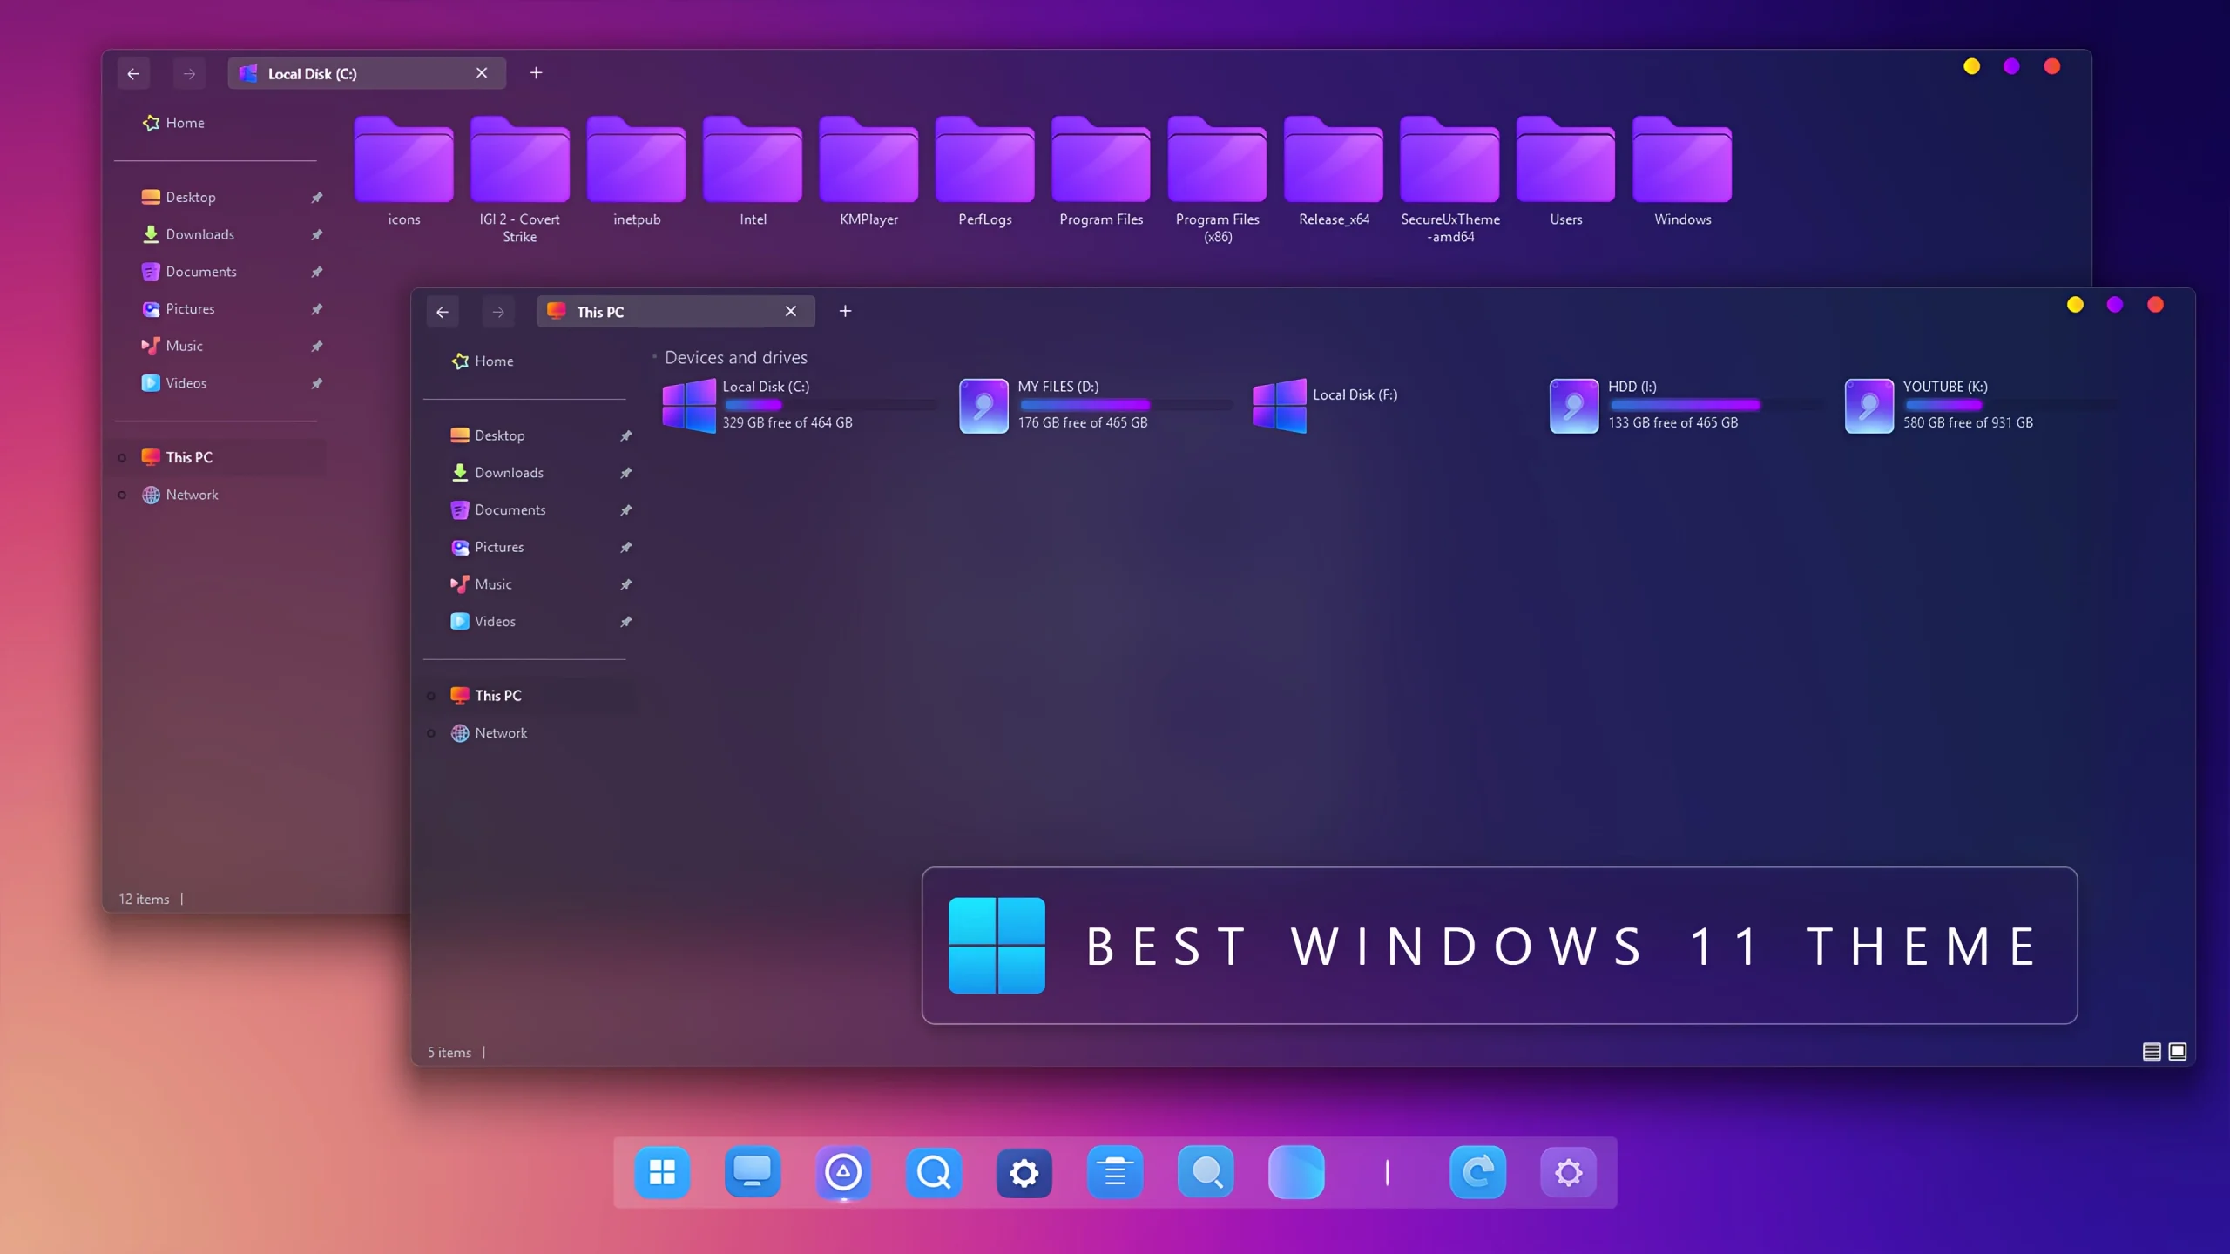This screenshot has width=2230, height=1254.
Task: Open the Program Files folder
Action: click(1101, 172)
